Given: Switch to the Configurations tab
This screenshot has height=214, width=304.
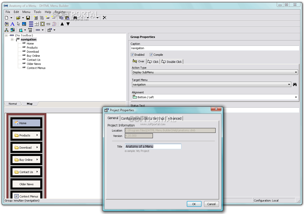Looking at the screenshot, I should click(131, 118).
